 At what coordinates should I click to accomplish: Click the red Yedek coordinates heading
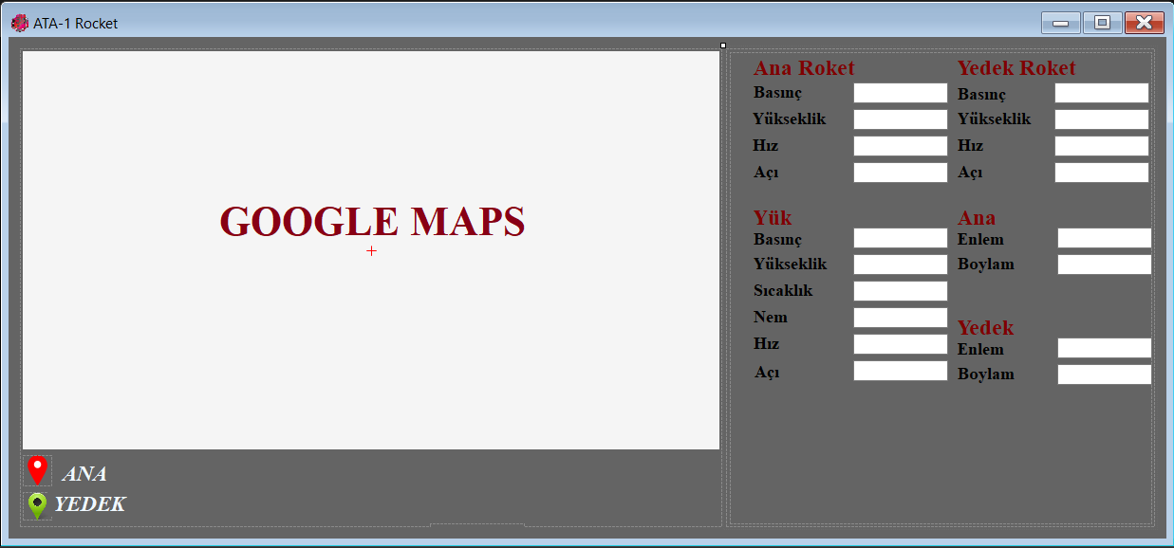tap(985, 328)
